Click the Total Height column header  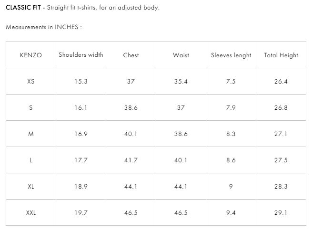pyautogui.click(x=281, y=55)
